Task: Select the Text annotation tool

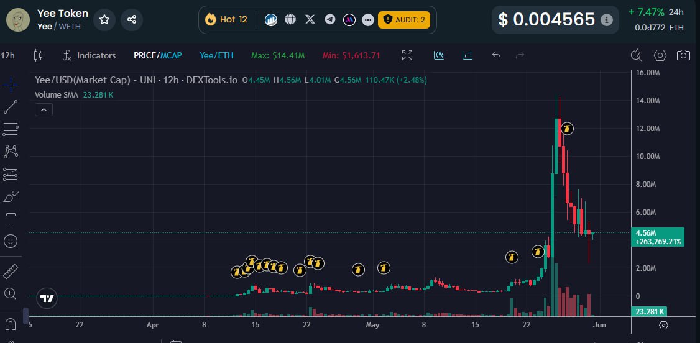Action: tap(11, 219)
